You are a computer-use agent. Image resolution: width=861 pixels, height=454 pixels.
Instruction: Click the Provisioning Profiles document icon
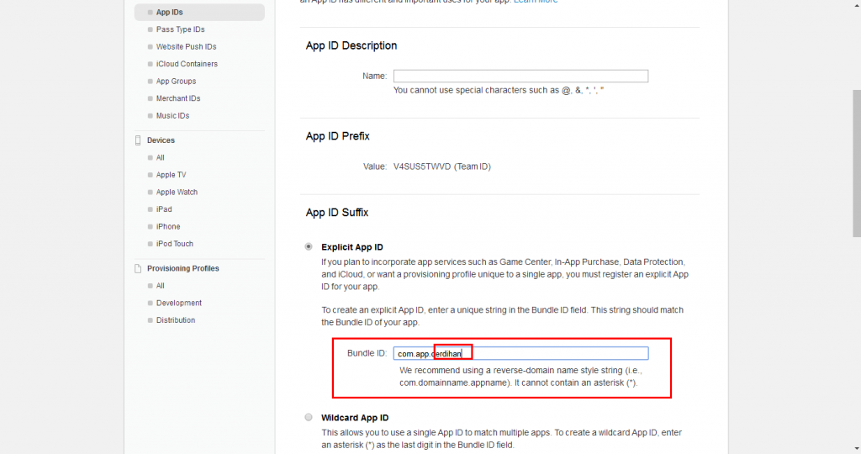(x=139, y=269)
